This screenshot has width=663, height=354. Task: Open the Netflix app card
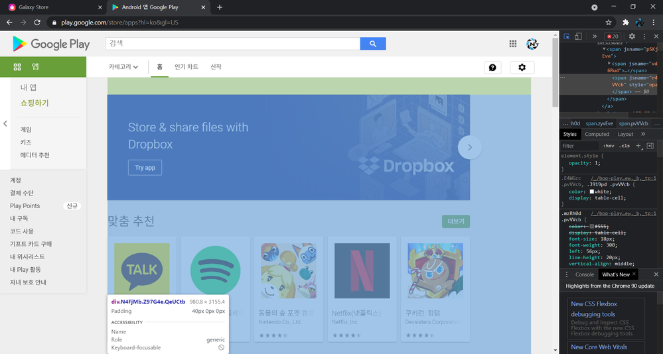tap(362, 289)
